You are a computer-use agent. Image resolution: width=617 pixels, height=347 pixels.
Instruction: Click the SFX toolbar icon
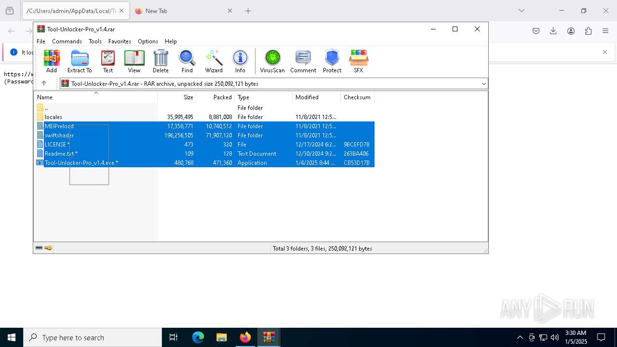[359, 61]
